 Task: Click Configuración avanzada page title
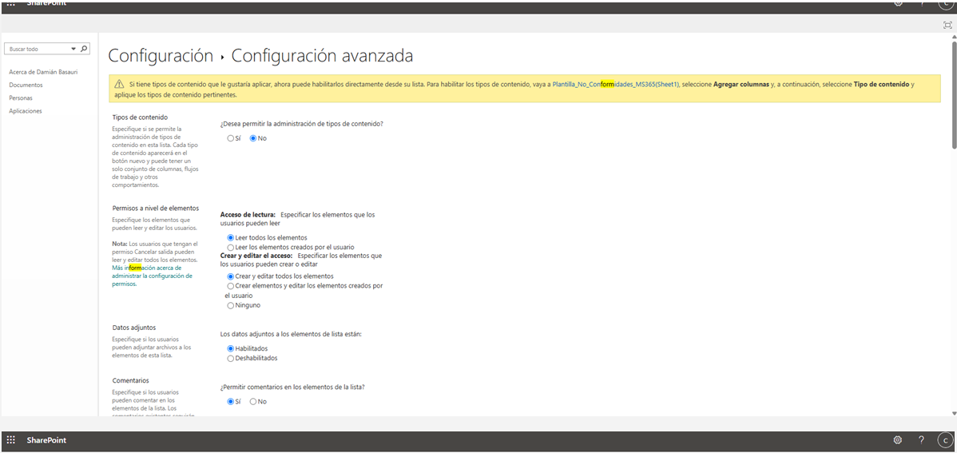[x=322, y=56]
